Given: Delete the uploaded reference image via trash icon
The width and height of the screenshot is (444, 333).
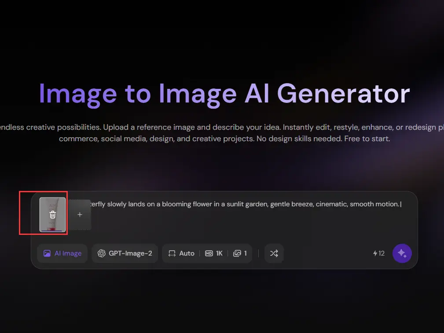Looking at the screenshot, I should click(x=53, y=215).
